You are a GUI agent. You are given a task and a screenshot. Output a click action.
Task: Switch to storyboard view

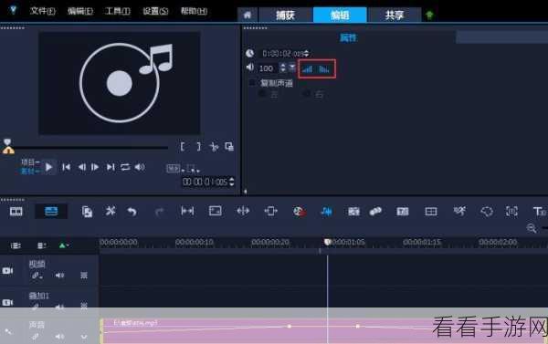(x=16, y=212)
